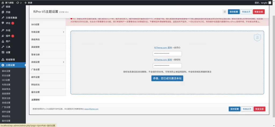Open 广告设置 in sidebar submenu
This screenshot has width=275, height=127.
click(x=6, y=107)
